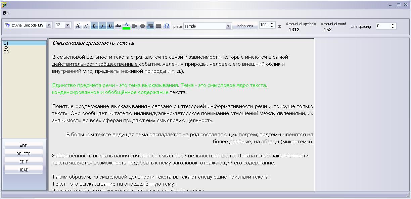Open the sample preset dropdown
Viewport: 411px width, 199px height.
[x=229, y=26]
